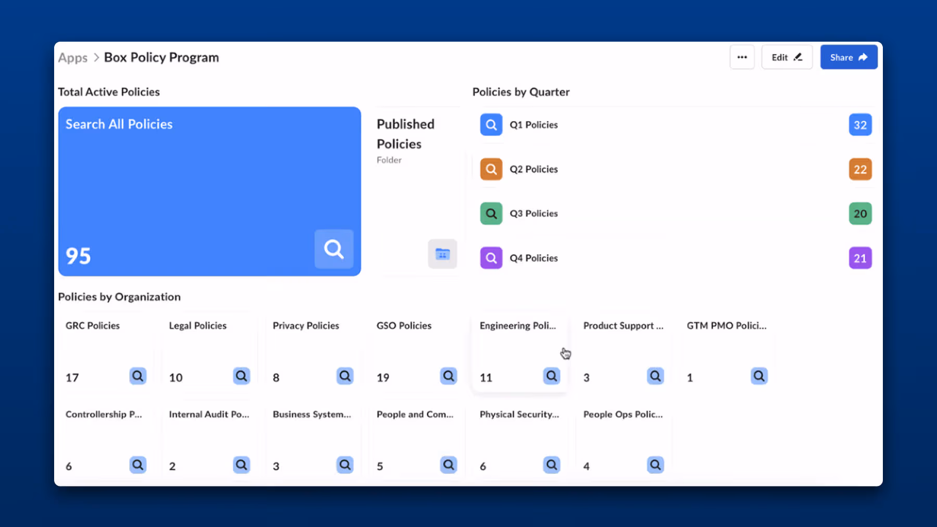Viewport: 937px width, 527px height.
Task: Click the Share button
Action: tap(849, 57)
